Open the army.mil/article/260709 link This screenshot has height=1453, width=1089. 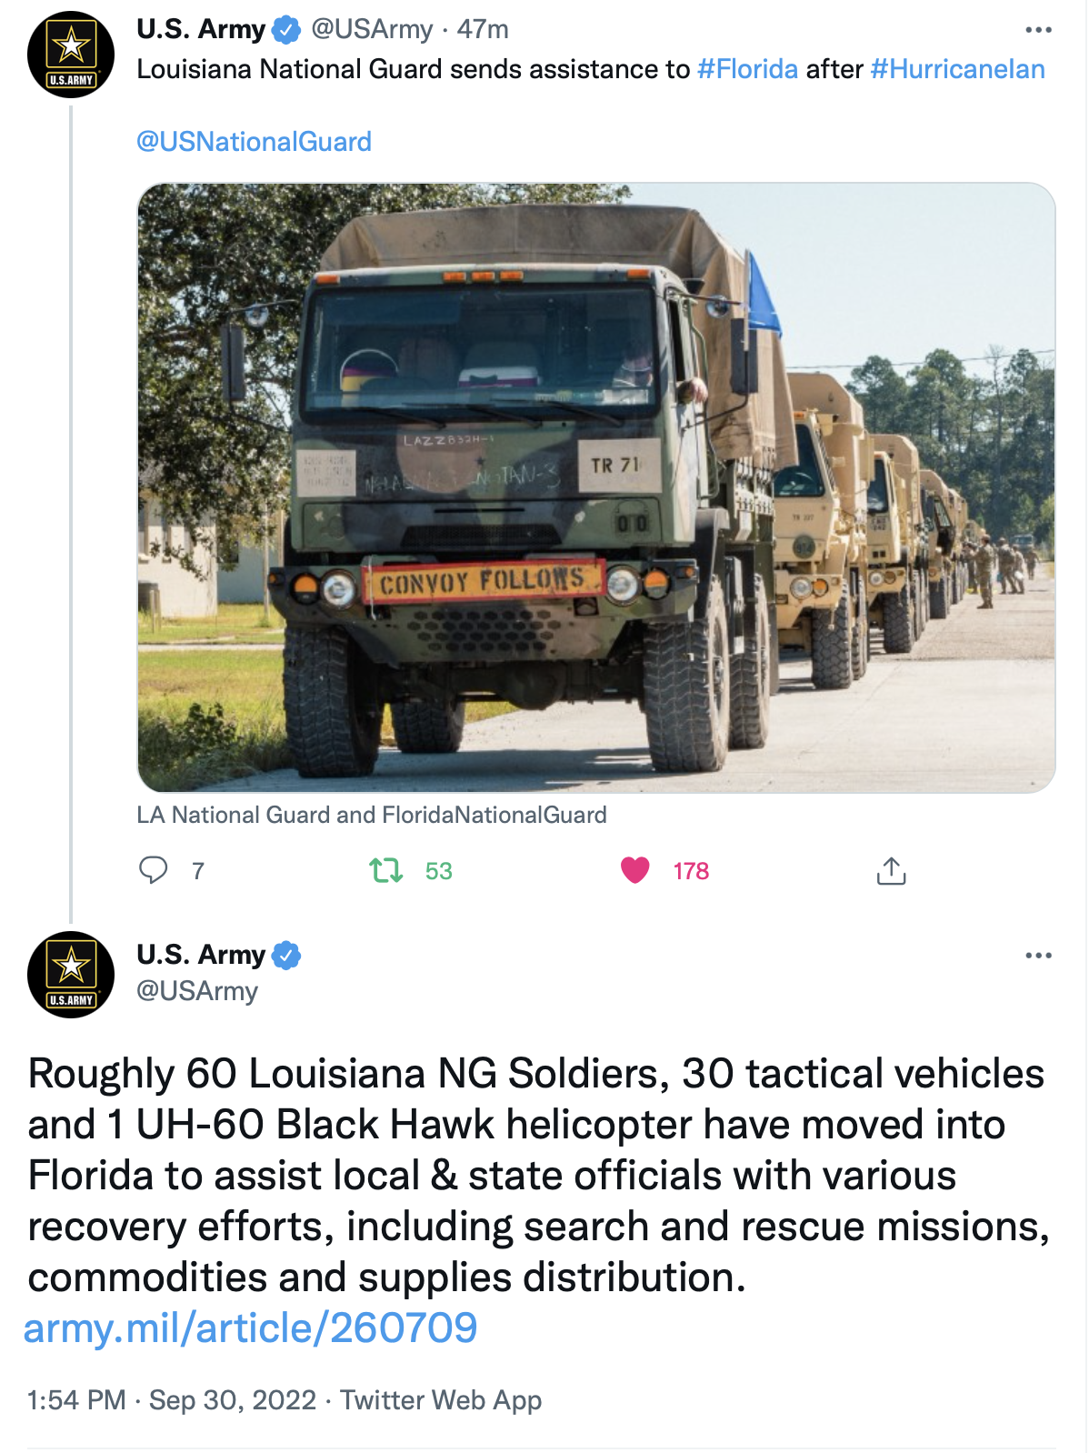(250, 1328)
